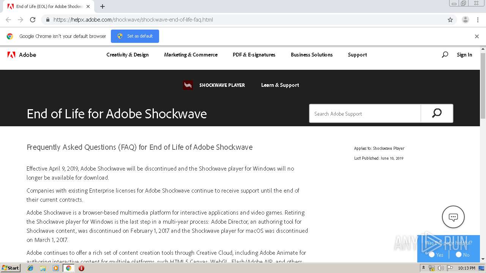The height and width of the screenshot is (273, 486).
Task: Bookmark this page with the star icon
Action: pyautogui.click(x=450, y=20)
